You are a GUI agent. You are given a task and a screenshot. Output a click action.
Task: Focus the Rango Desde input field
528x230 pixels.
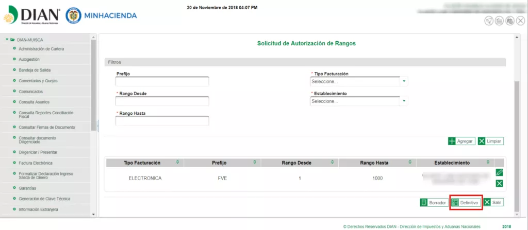pyautogui.click(x=162, y=101)
